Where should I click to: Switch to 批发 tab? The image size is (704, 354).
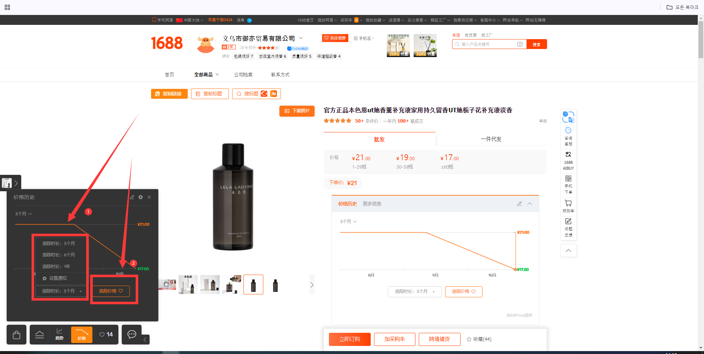point(379,139)
